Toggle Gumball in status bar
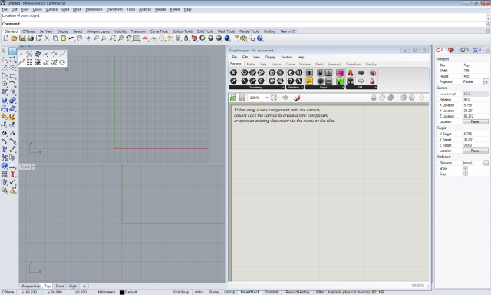 (272, 292)
